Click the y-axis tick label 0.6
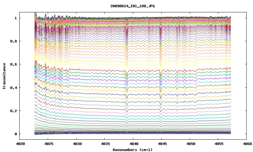The width and height of the screenshot is (253, 152). coord(14,64)
